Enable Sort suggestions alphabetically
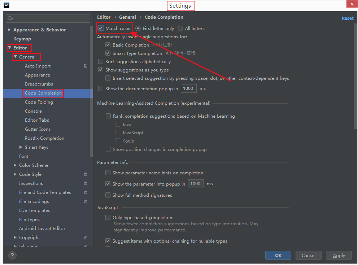Image resolution: width=358 pixels, height=265 pixels. point(101,61)
